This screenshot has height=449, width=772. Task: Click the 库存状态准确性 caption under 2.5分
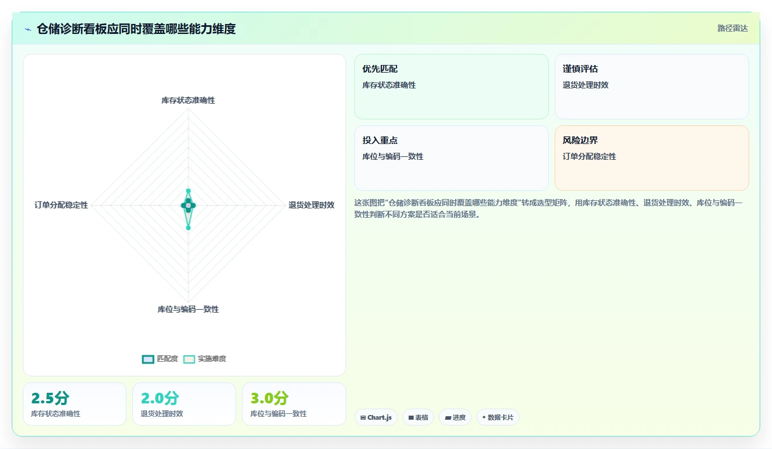[x=56, y=413]
